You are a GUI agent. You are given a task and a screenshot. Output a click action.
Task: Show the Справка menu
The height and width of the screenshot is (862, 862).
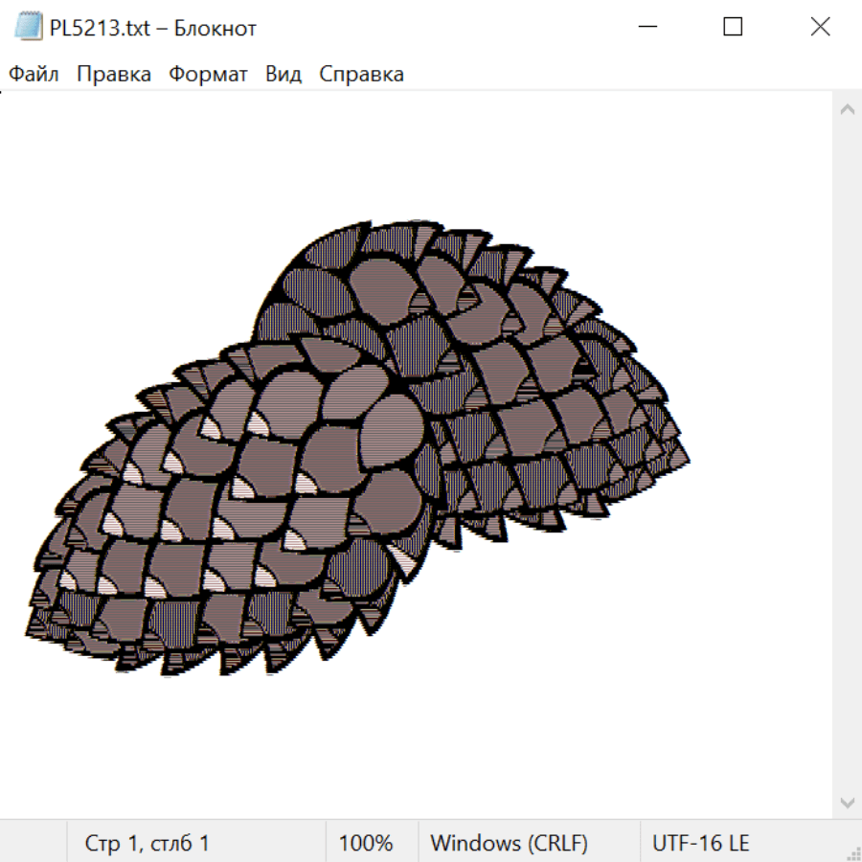click(x=361, y=75)
